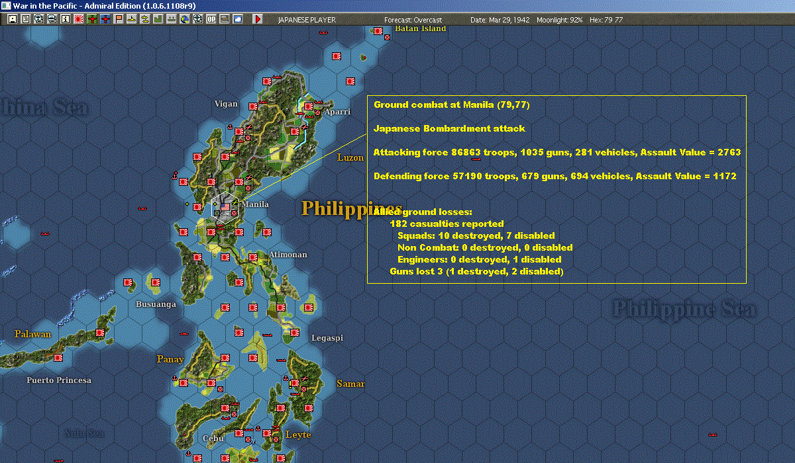Click the Moonlight: 92% indicator
The width and height of the screenshot is (795, 463).
[x=560, y=20]
